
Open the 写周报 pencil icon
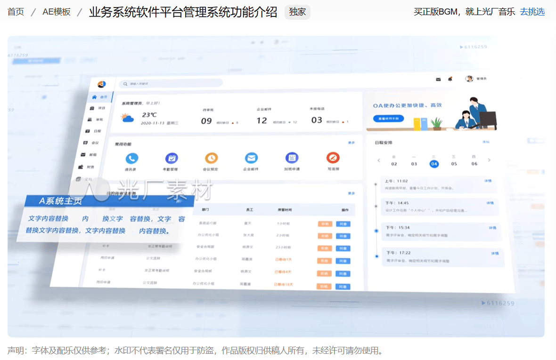coord(333,158)
